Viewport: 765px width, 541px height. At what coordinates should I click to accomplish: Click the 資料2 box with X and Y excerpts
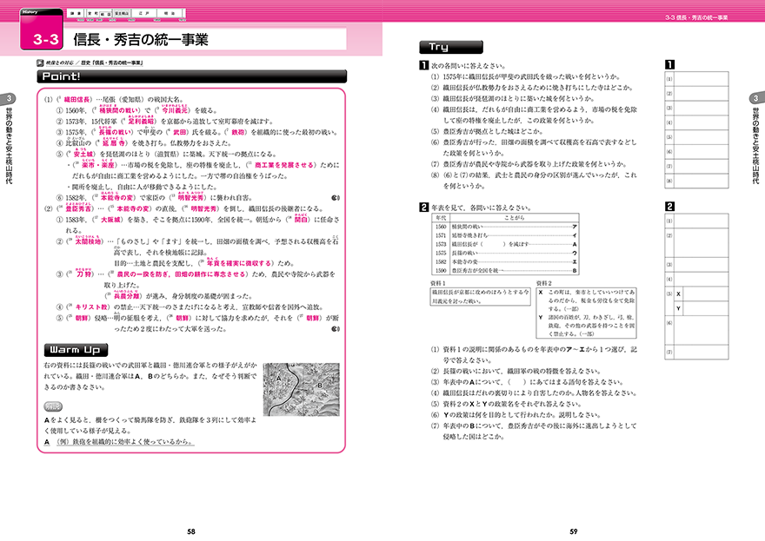coord(587,313)
